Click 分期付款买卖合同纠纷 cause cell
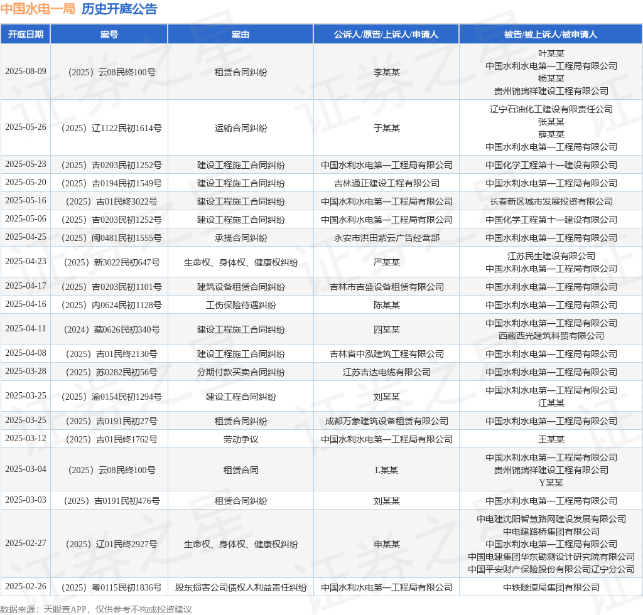This screenshot has width=643, height=615. click(240, 372)
